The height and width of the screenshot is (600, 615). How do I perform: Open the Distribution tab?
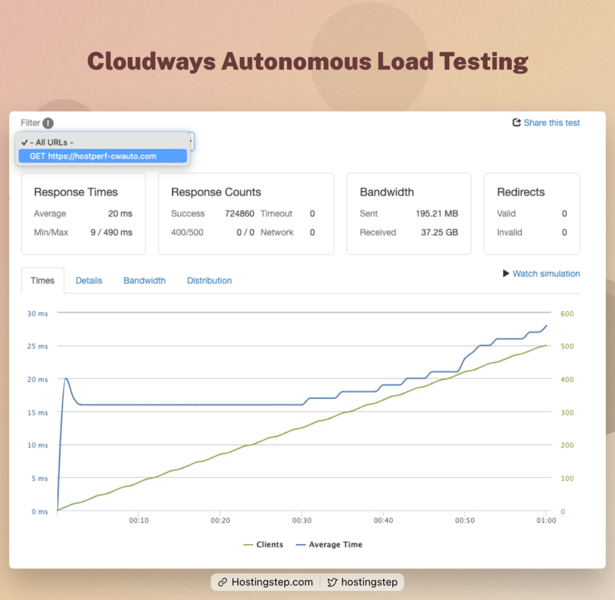[209, 280]
